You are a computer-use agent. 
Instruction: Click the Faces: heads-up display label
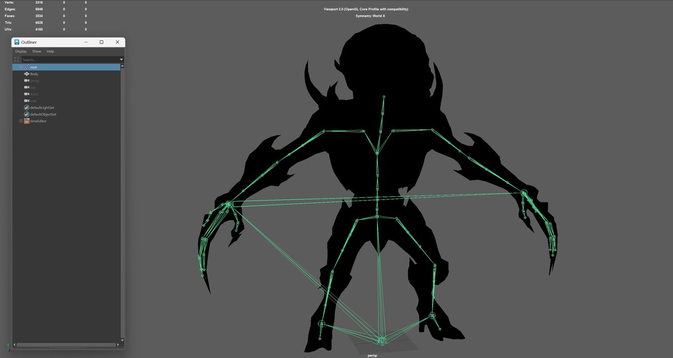(x=10, y=16)
